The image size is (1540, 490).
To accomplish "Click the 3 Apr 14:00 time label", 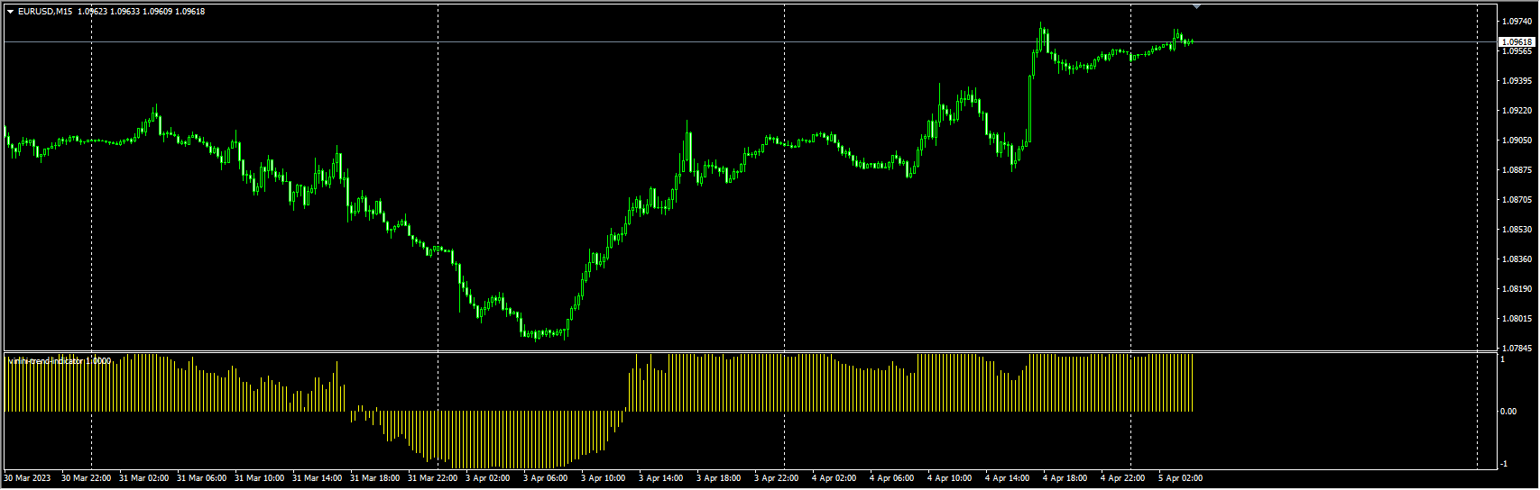I will (660, 478).
